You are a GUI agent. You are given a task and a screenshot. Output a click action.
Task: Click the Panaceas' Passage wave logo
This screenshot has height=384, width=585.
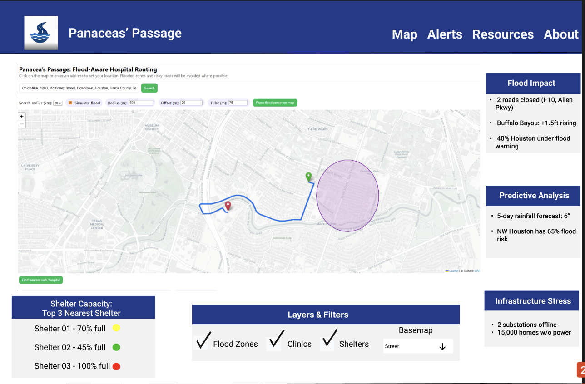[x=41, y=33]
